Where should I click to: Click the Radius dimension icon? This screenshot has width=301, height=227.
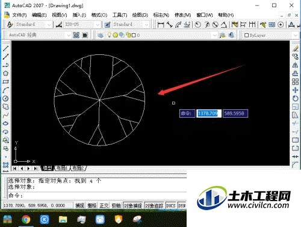[198, 25]
